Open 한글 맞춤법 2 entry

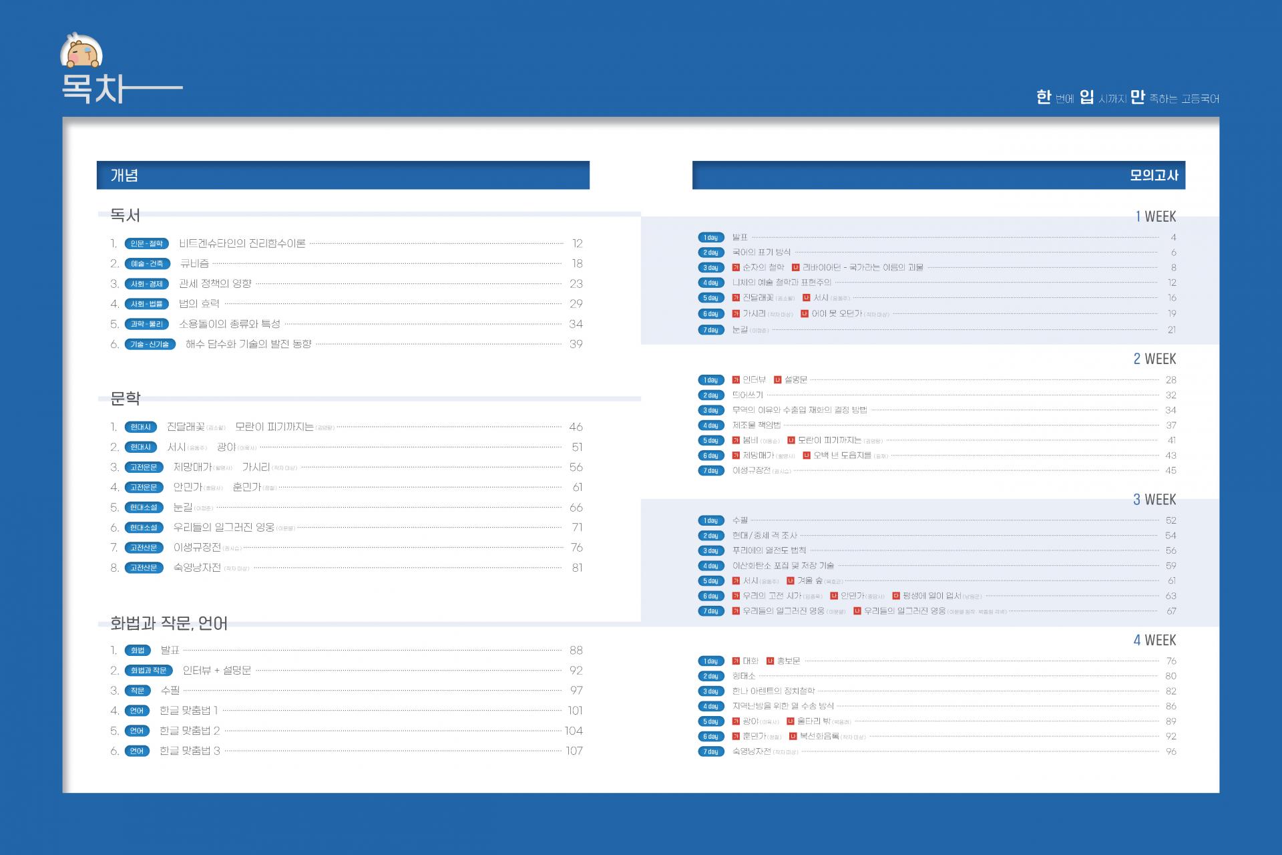click(x=190, y=731)
